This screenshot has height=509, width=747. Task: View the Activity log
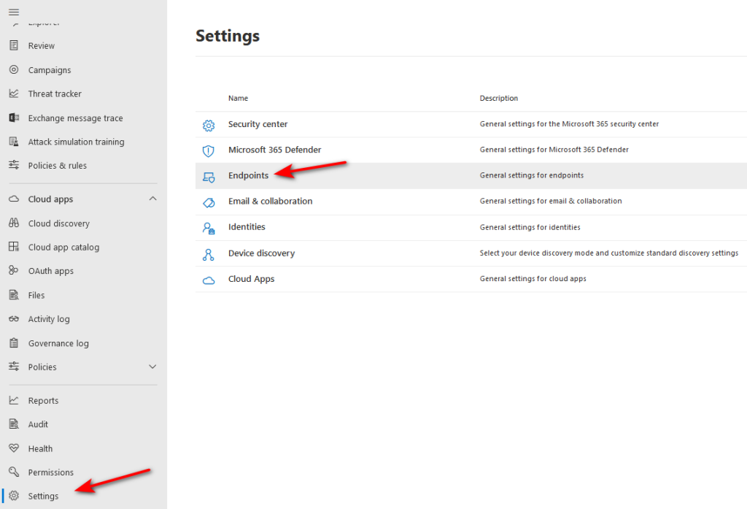(x=49, y=319)
